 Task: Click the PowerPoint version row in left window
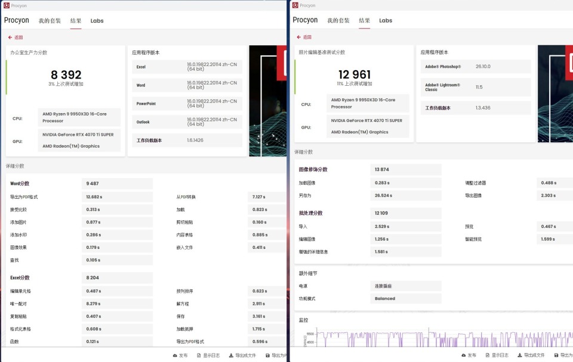(x=187, y=104)
